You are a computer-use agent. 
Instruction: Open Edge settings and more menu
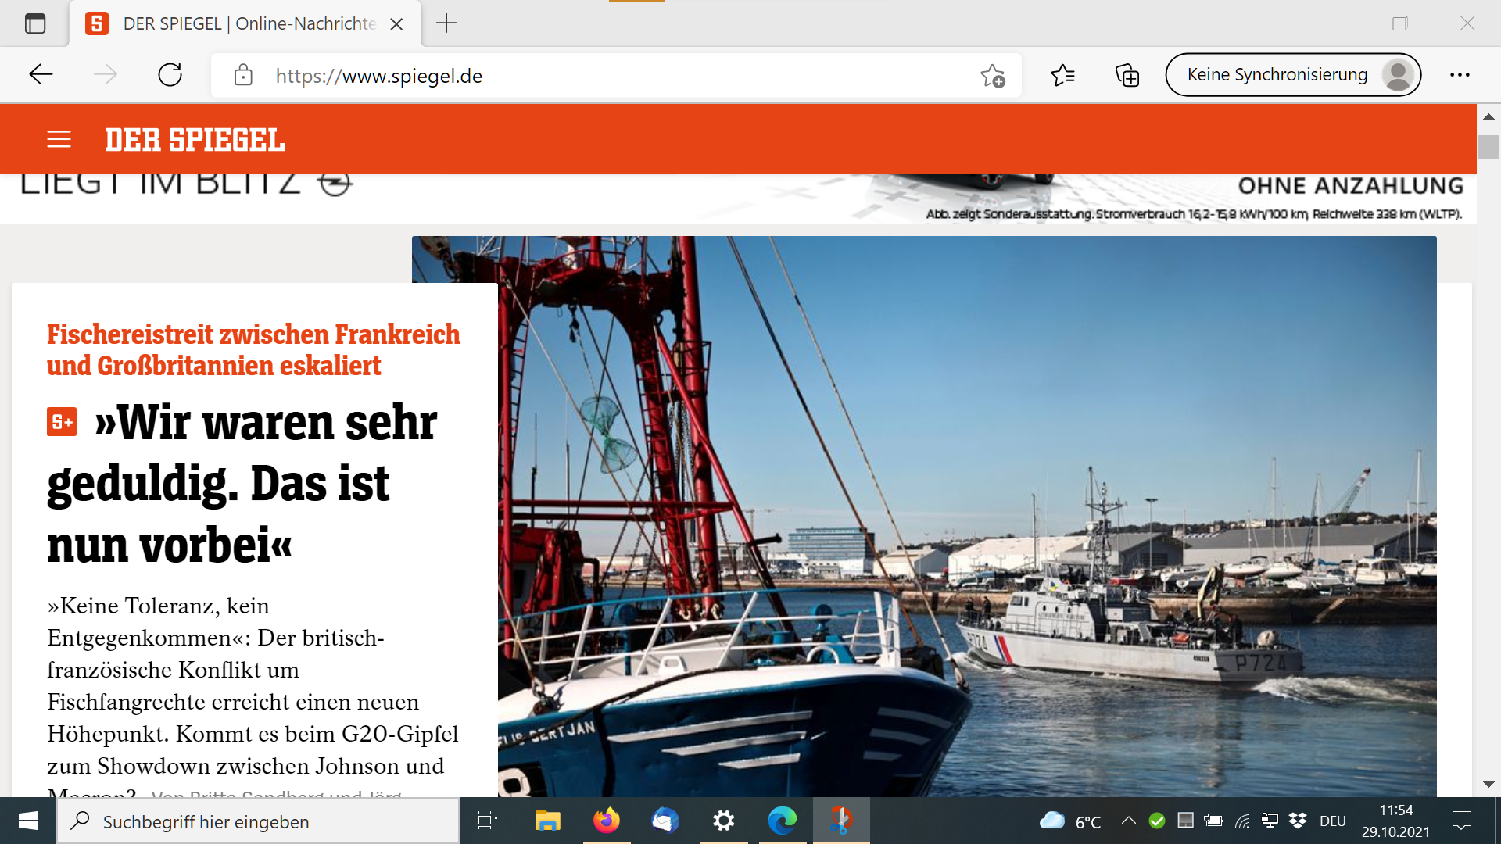tap(1459, 75)
